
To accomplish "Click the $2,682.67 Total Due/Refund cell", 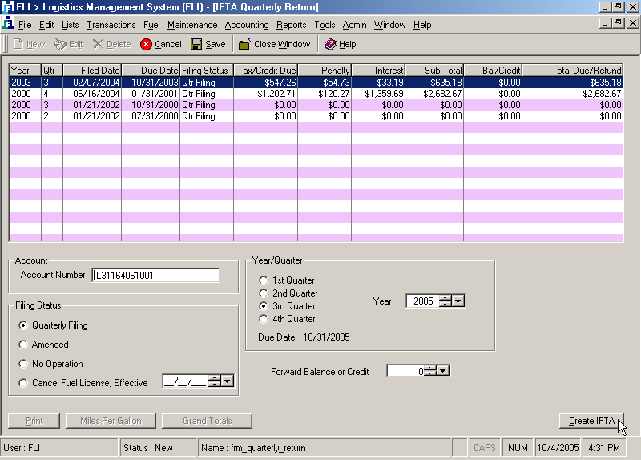I will point(573,94).
